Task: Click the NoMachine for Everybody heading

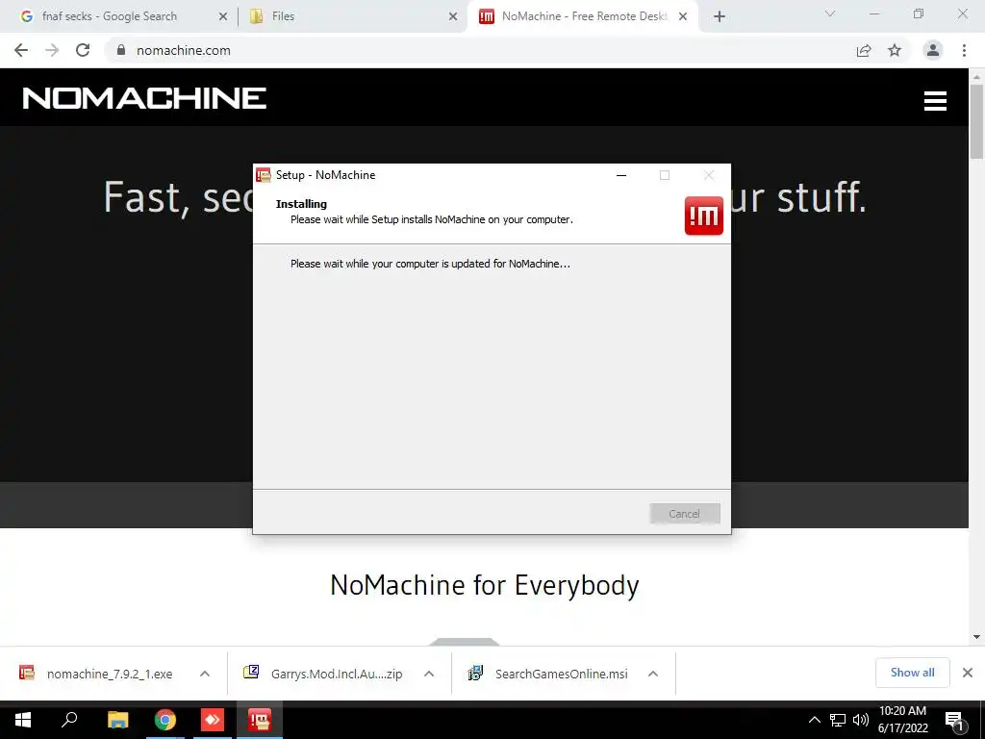Action: [485, 585]
